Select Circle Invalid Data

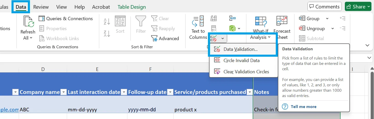click(244, 61)
